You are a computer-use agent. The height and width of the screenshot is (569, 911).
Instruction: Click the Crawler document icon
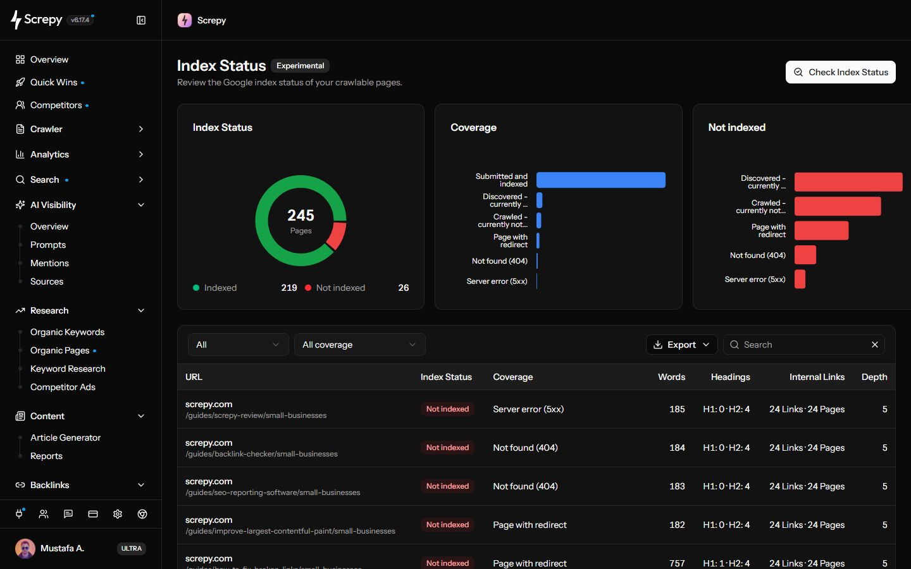click(20, 129)
